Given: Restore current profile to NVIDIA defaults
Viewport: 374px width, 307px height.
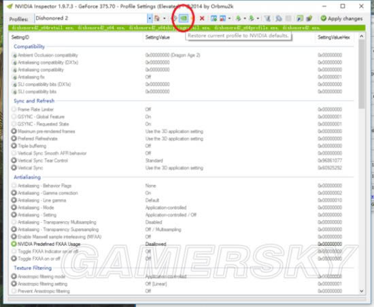Looking at the screenshot, I should click(184, 18).
